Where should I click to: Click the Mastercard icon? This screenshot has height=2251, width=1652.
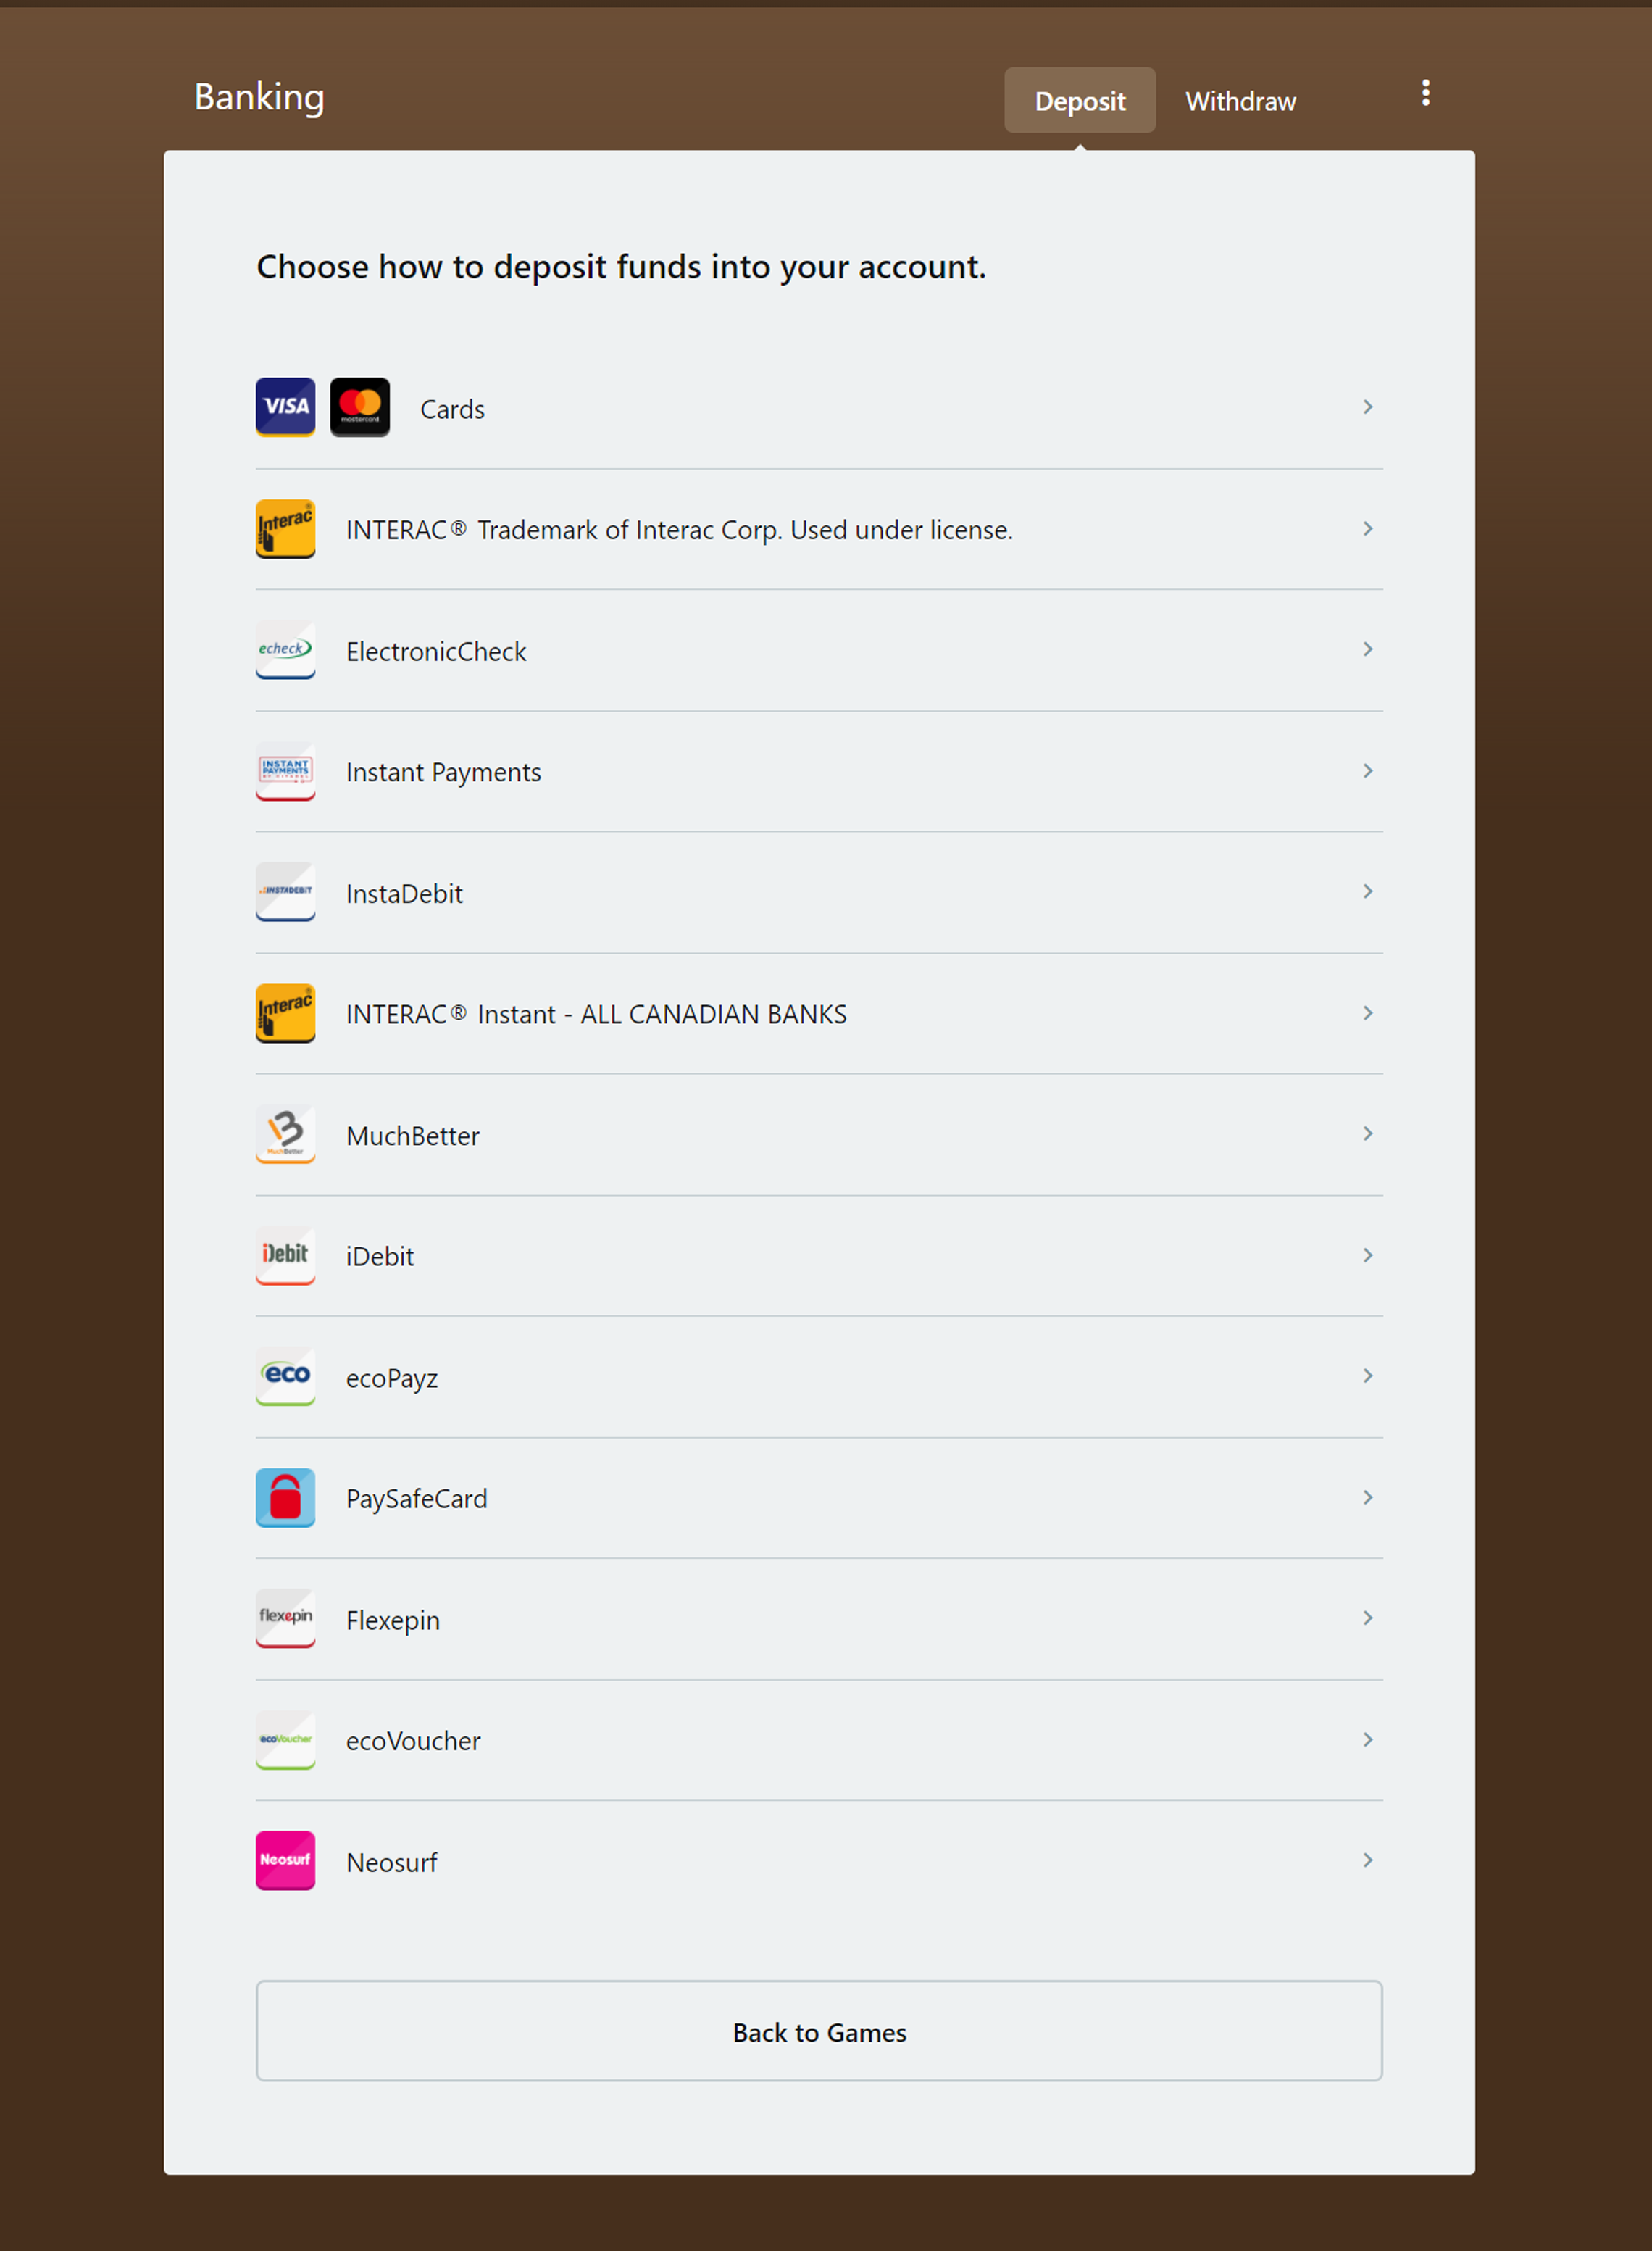click(360, 407)
